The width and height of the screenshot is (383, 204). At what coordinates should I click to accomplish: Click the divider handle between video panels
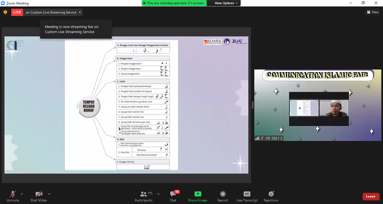point(253,105)
